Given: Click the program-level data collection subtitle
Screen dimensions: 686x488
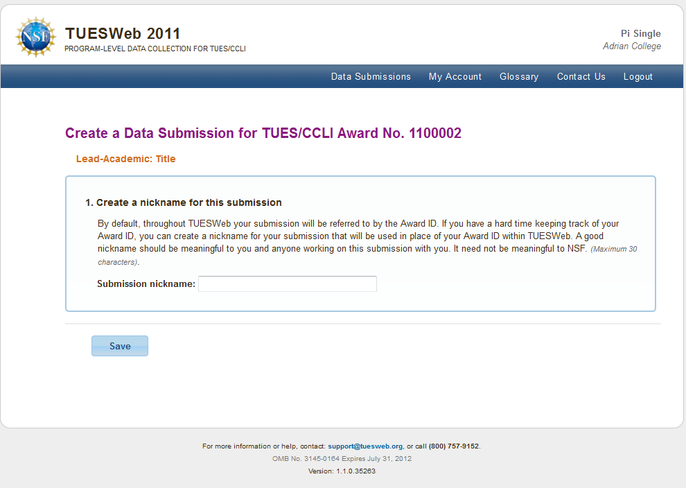Looking at the screenshot, I should (155, 49).
